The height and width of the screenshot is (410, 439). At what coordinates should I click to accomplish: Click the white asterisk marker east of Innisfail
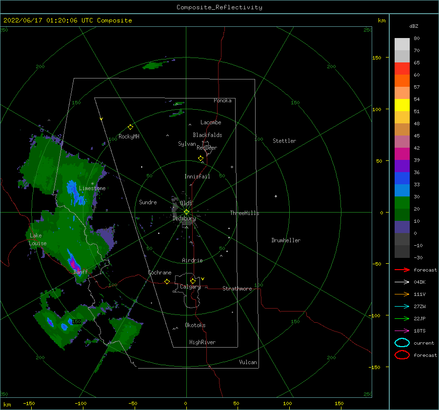pos(232,167)
